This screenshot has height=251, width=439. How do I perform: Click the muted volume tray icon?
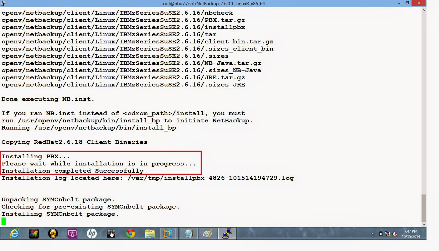(x=395, y=234)
